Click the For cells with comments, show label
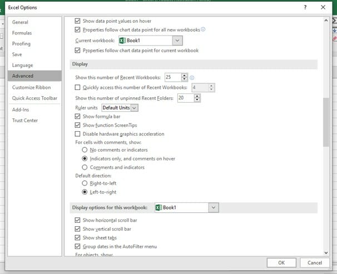The width and height of the screenshot is (337, 274). click(x=108, y=142)
